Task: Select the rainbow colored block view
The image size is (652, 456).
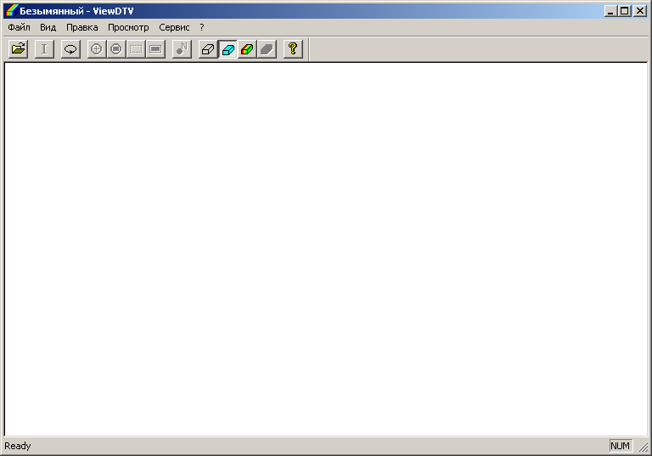Action: pos(247,49)
